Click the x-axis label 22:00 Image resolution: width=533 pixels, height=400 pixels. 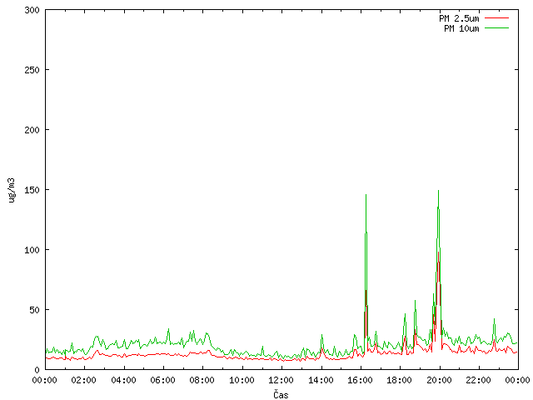click(x=478, y=380)
